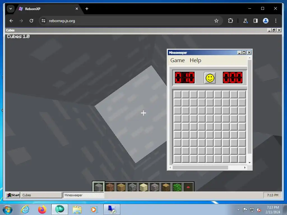Open the file explorer folder in Windows taskbar
The width and height of the screenshot is (287, 215).
coord(77,209)
